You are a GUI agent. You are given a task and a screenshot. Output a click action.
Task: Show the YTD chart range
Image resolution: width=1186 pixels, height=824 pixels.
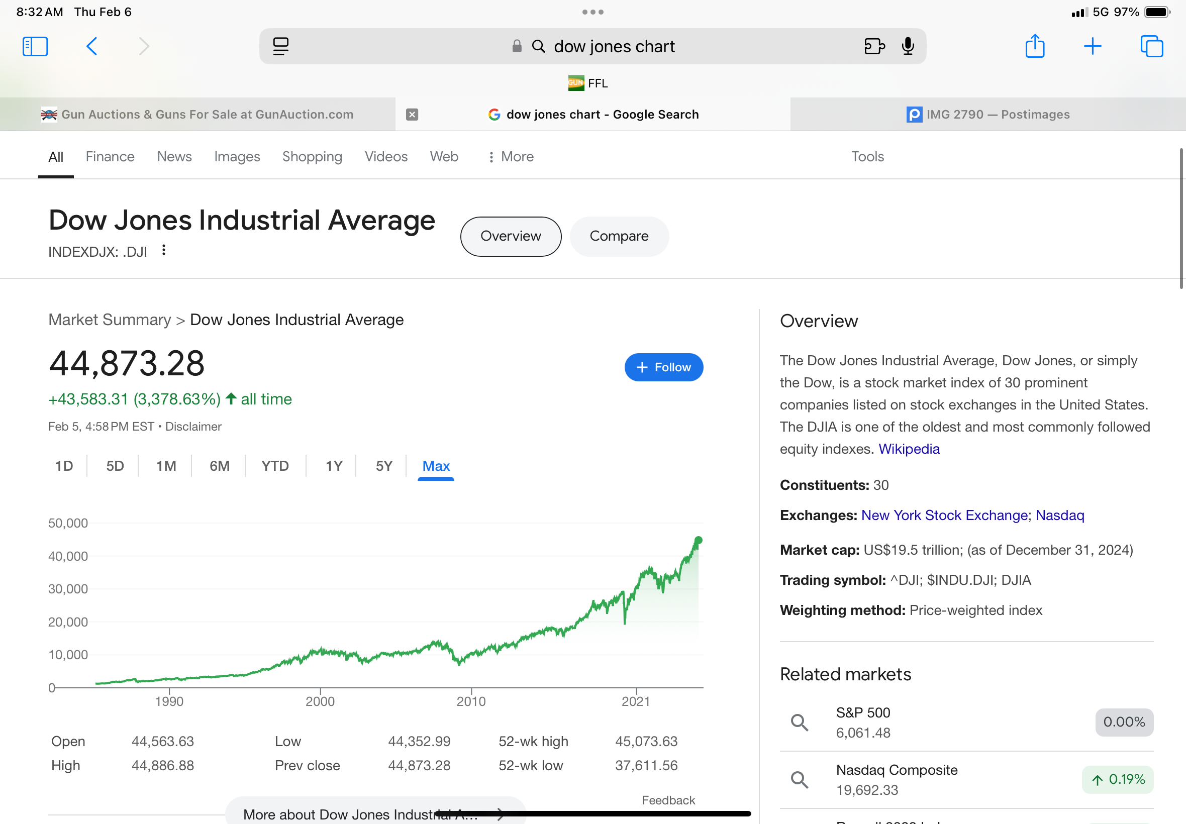(275, 466)
